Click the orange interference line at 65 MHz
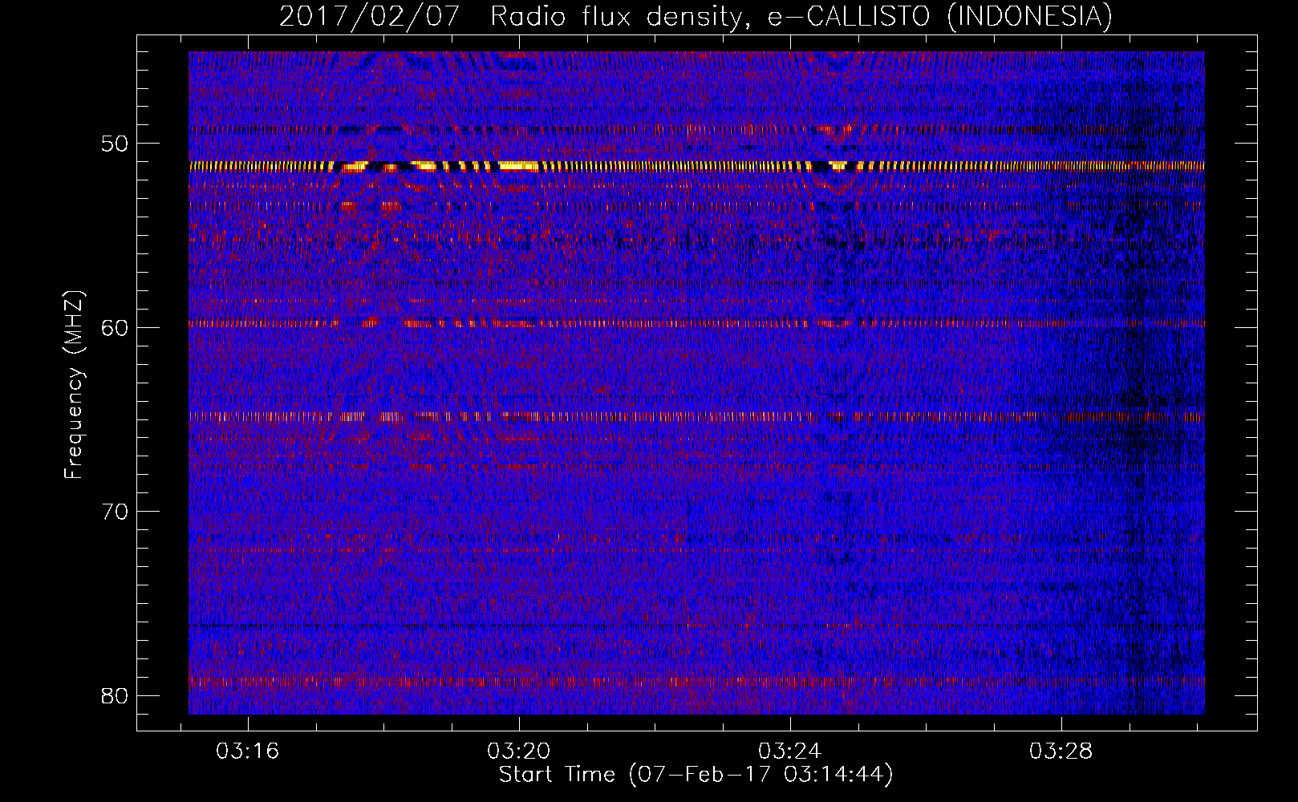The height and width of the screenshot is (802, 1298). pyautogui.click(x=696, y=417)
